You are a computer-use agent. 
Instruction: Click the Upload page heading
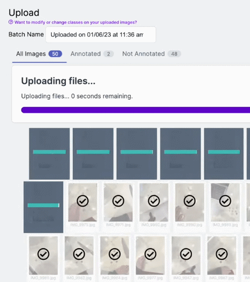(24, 13)
